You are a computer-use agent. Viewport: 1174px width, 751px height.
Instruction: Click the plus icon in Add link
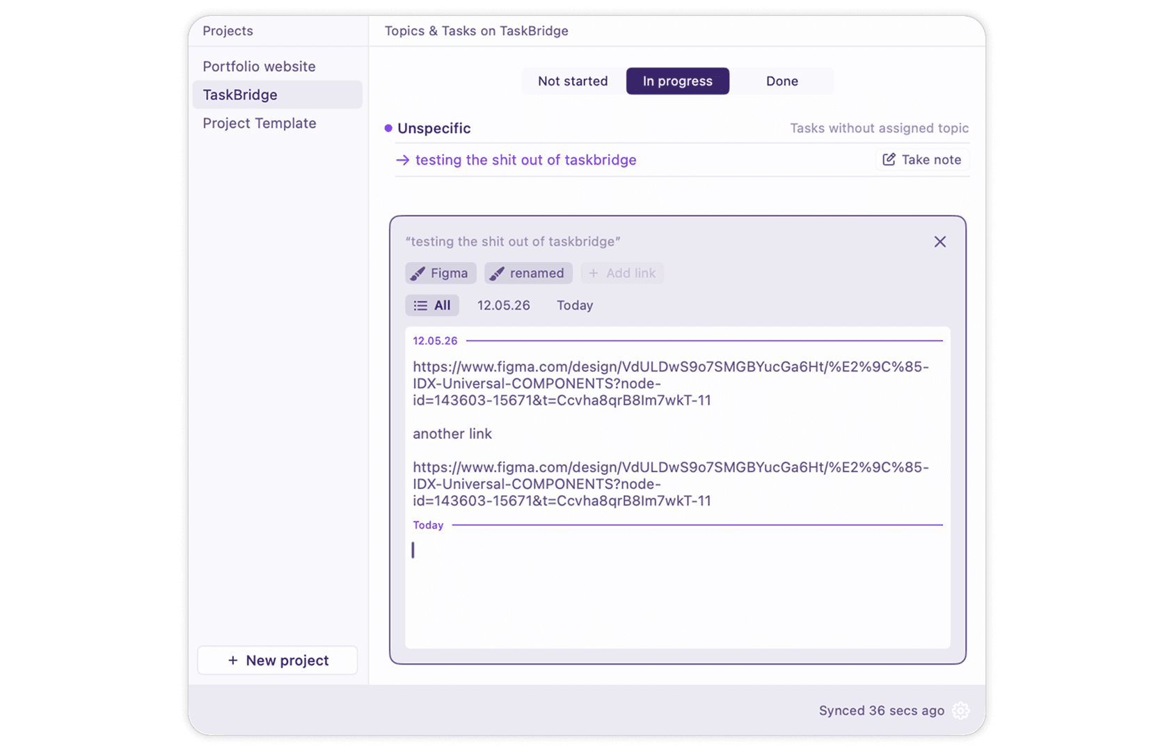pyautogui.click(x=593, y=273)
